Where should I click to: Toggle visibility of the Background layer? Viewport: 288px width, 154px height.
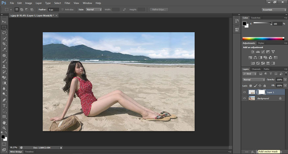(245, 98)
